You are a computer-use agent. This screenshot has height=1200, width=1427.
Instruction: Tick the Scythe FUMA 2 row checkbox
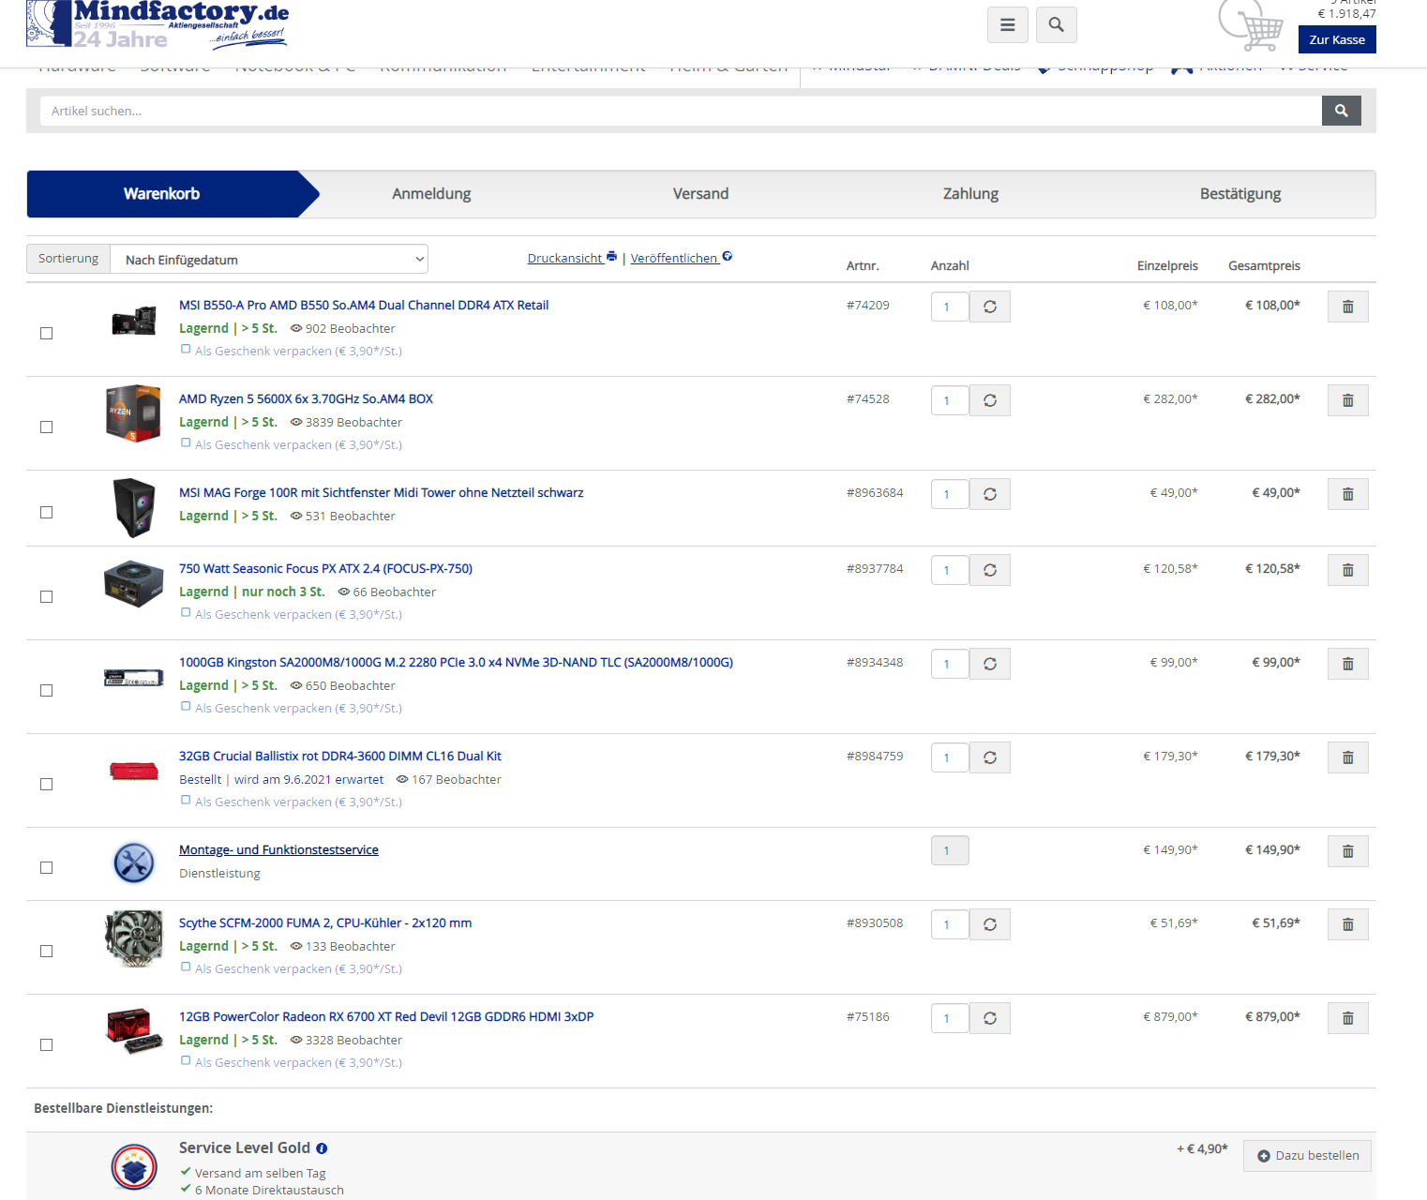pos(46,952)
